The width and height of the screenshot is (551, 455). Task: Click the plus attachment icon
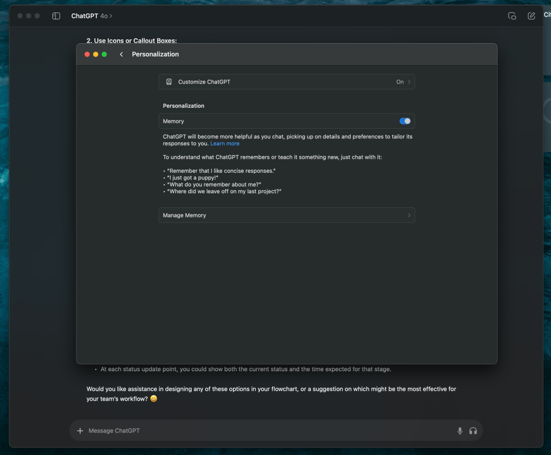[80, 431]
